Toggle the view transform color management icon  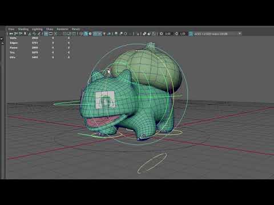(x=191, y=34)
